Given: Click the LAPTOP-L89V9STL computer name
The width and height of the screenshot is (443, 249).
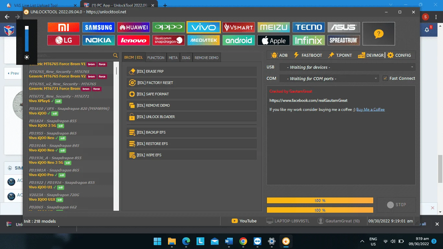Looking at the screenshot, I should point(288,221).
